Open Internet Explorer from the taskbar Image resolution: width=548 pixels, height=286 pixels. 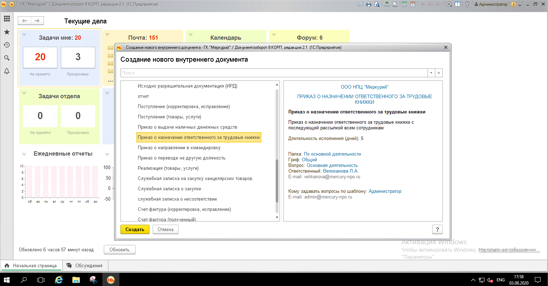point(59,280)
